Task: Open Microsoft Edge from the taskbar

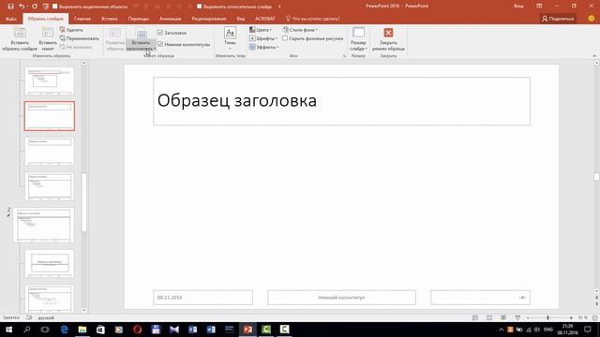Action: (x=64, y=330)
